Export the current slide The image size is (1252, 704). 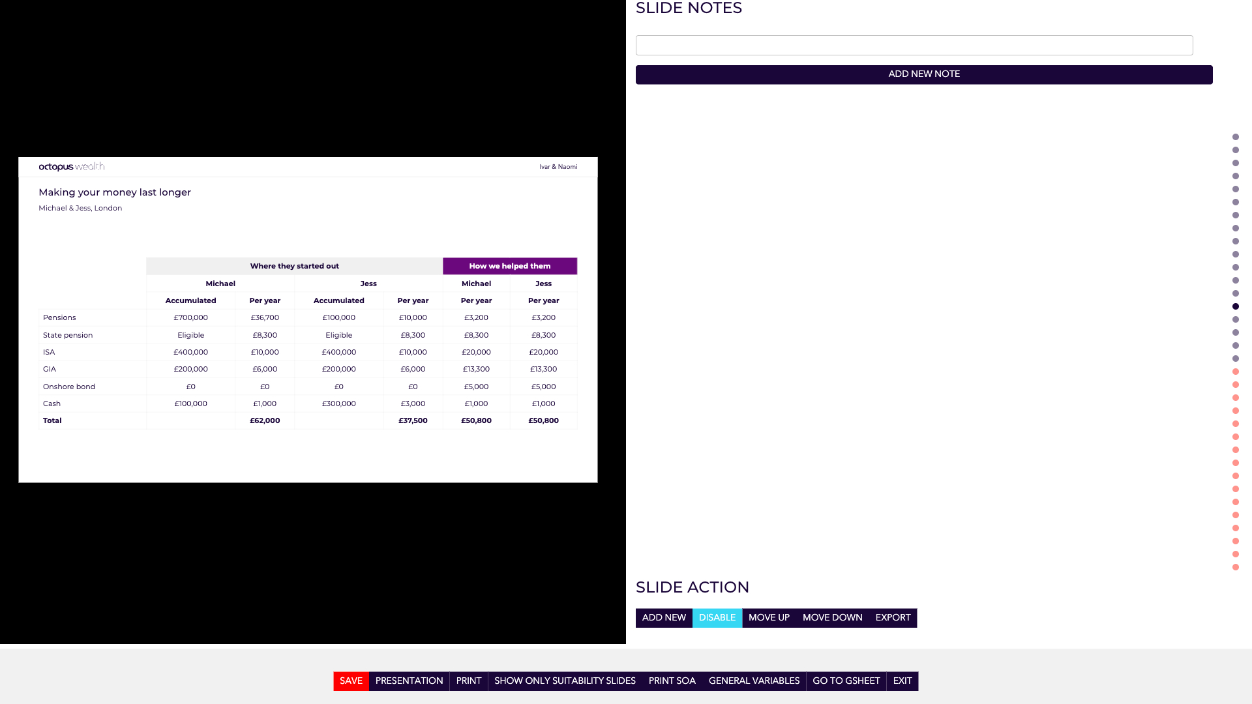coord(893,618)
